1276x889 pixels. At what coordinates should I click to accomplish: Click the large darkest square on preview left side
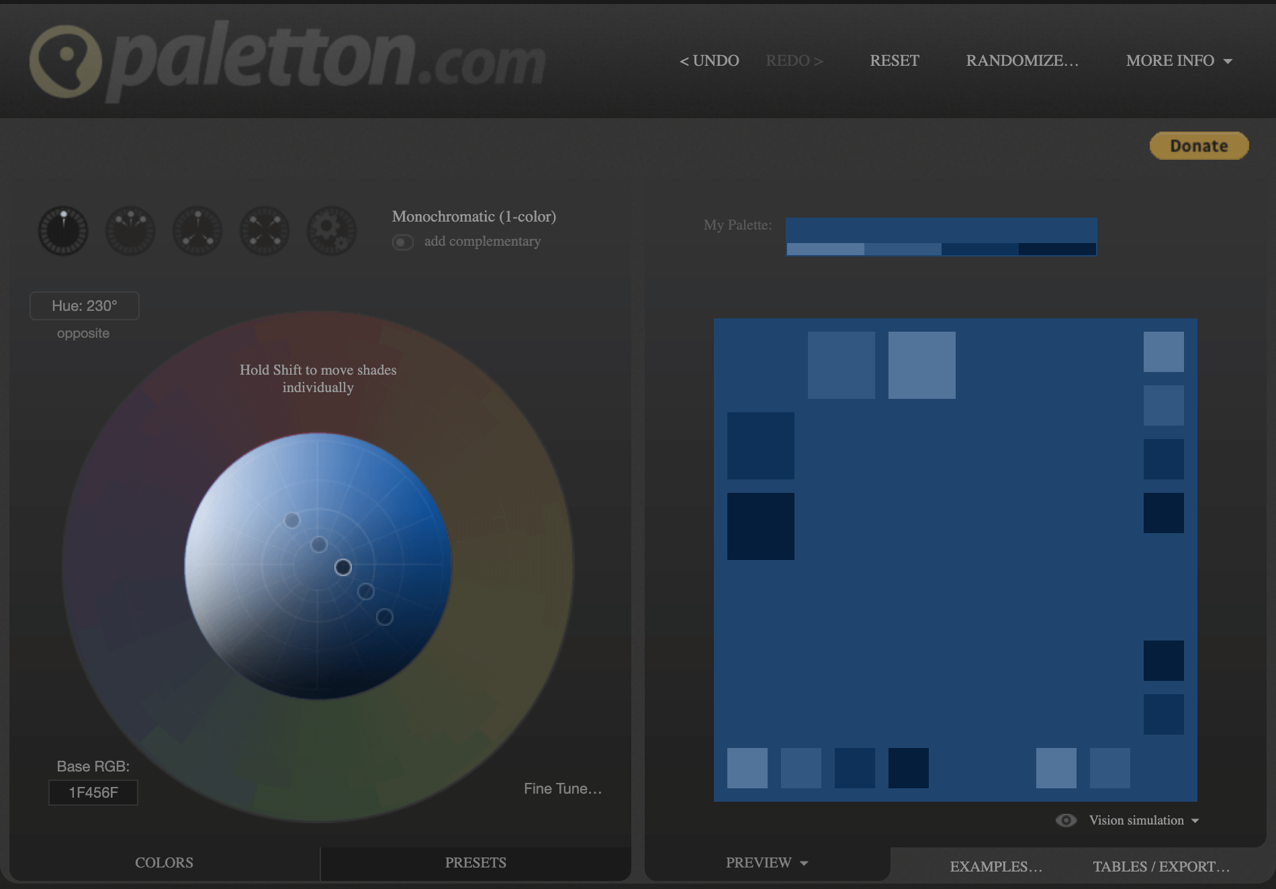point(761,526)
